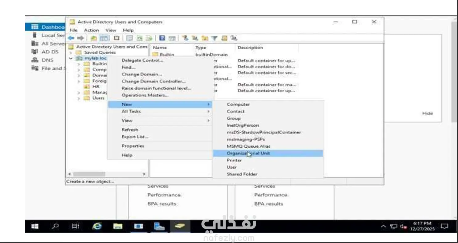
Task: Click the create new user toolbar icon
Action: tap(185, 38)
